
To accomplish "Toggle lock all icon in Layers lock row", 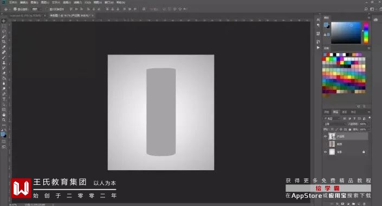I will click(349, 129).
